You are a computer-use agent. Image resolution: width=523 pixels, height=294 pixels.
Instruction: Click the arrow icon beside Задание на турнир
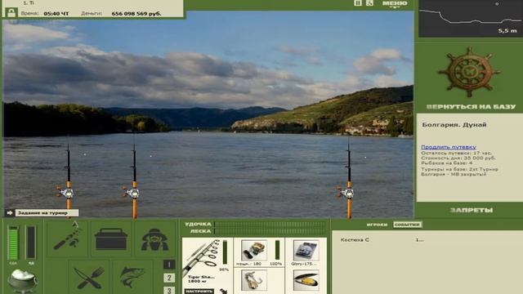coord(9,212)
